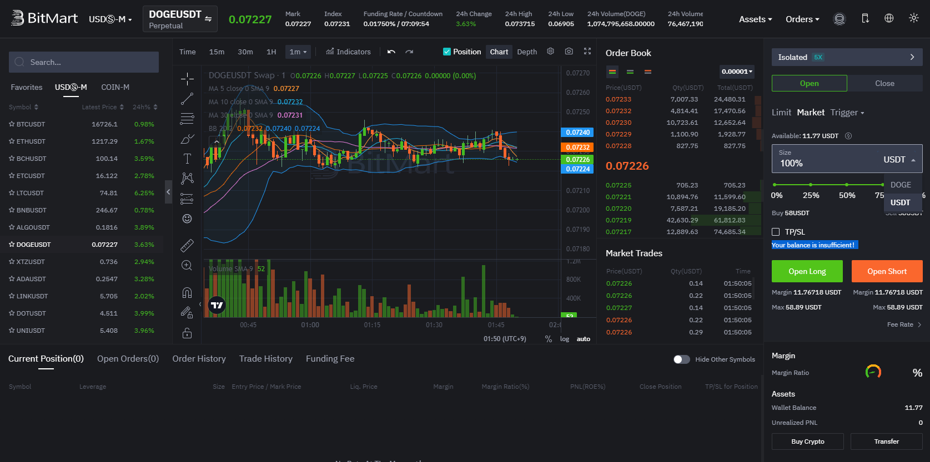Click the Open Short button
Viewport: 930px width, 462px height.
pos(887,271)
